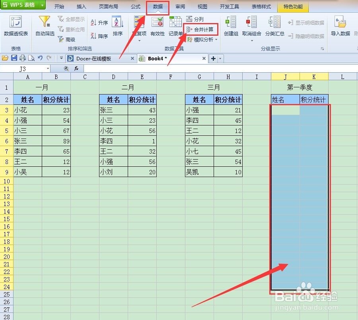Expand the Ungroup (取消组合) dropdown arrow
This screenshot has width=358, height=320.
coord(252,41)
